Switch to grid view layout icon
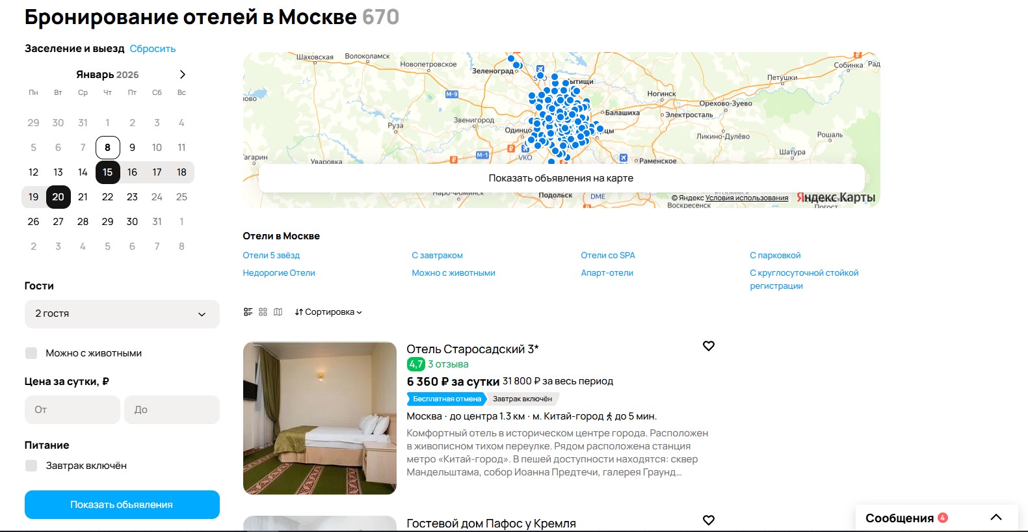The image size is (1028, 532). pyautogui.click(x=263, y=312)
